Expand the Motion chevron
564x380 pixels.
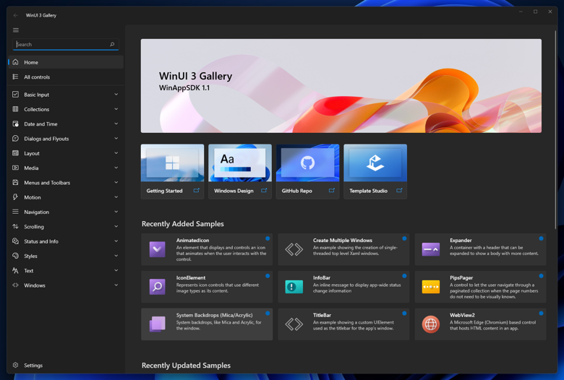click(116, 197)
